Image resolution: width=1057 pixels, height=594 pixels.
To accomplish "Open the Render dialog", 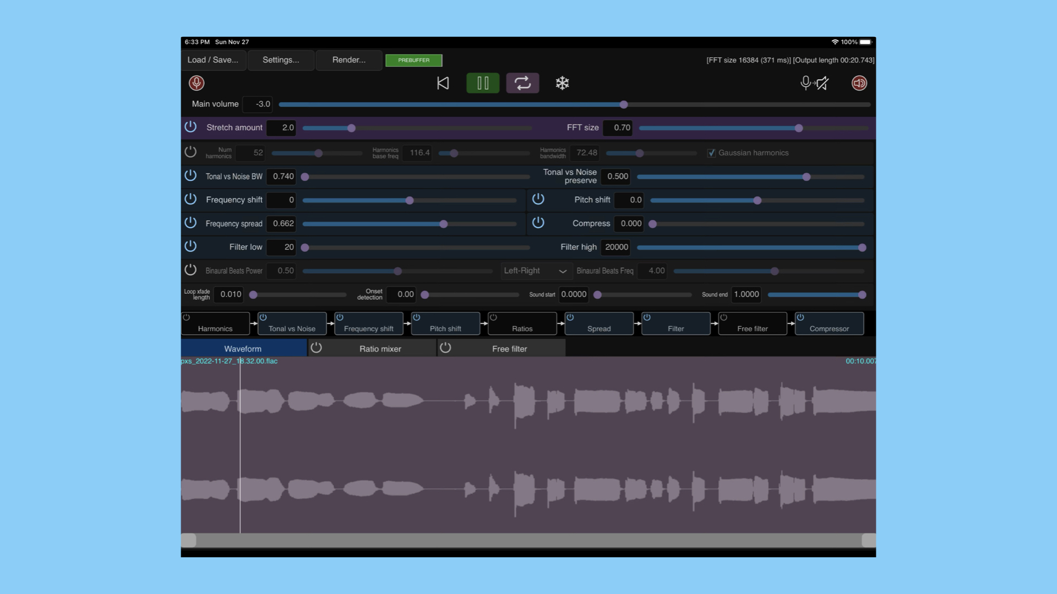I will (x=349, y=60).
